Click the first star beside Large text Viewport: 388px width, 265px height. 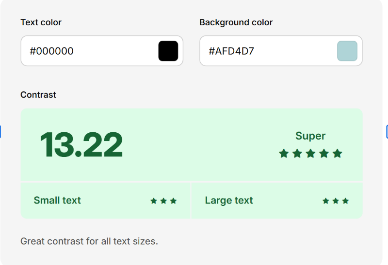pyautogui.click(x=326, y=201)
